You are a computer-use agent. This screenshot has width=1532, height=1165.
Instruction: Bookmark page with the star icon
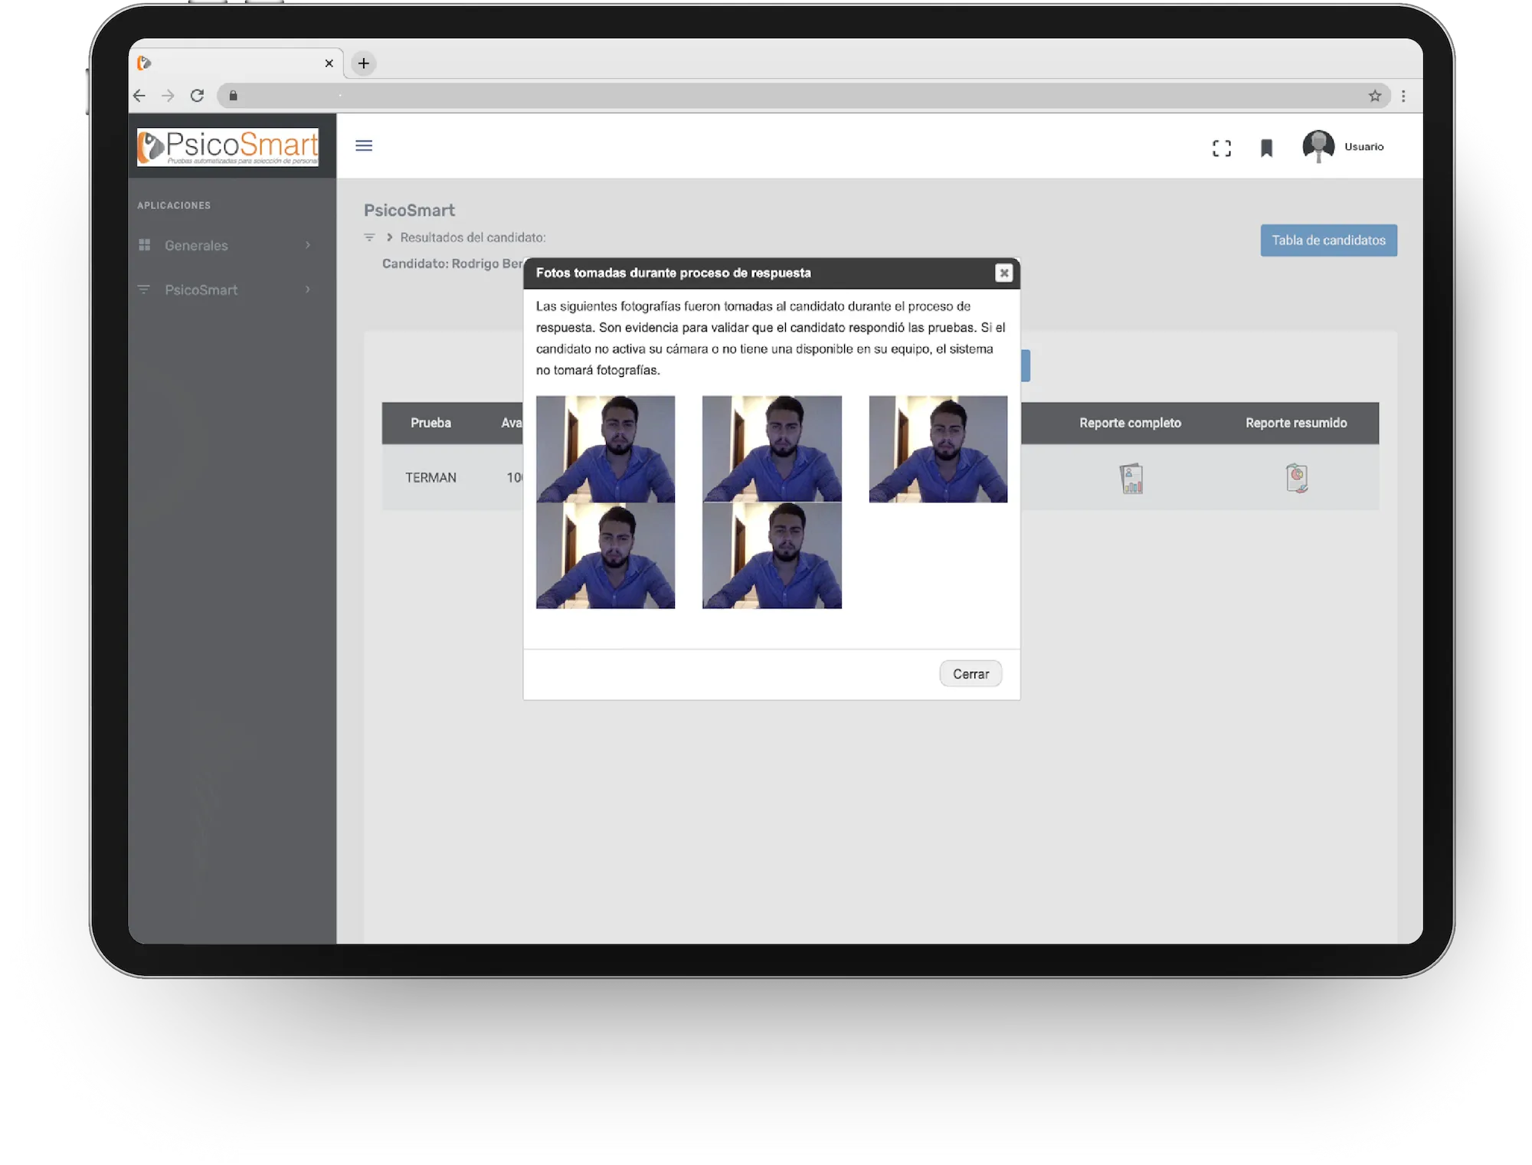1375,96
